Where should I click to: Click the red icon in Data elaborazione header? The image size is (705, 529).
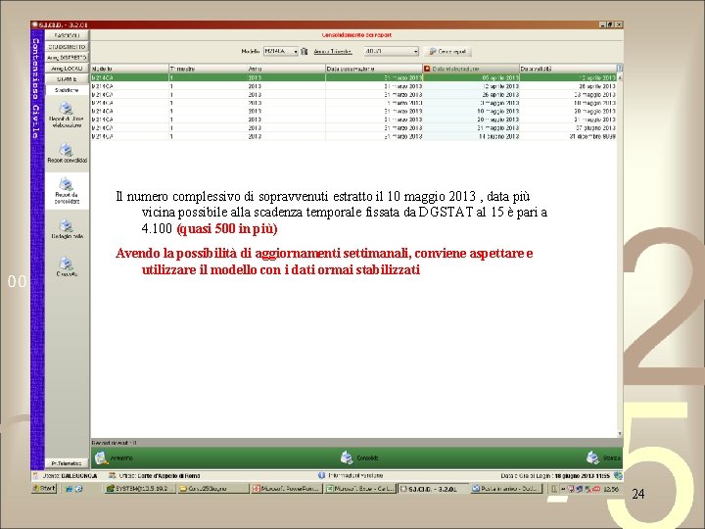pyautogui.click(x=427, y=69)
